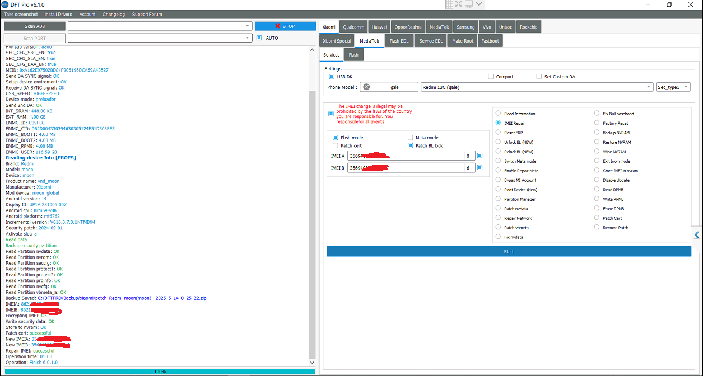Enable Meta mode checkbox
Viewport: 703px width, 376px height.
click(410, 138)
